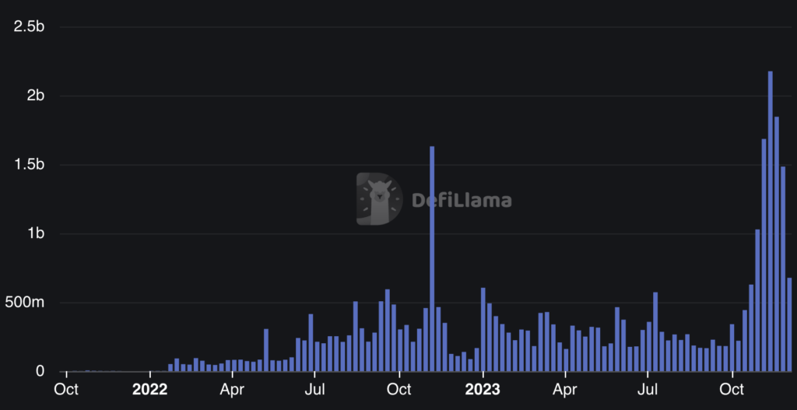The image size is (797, 410).
Task: Select the Apr label right after 2022
Action: [x=232, y=390]
